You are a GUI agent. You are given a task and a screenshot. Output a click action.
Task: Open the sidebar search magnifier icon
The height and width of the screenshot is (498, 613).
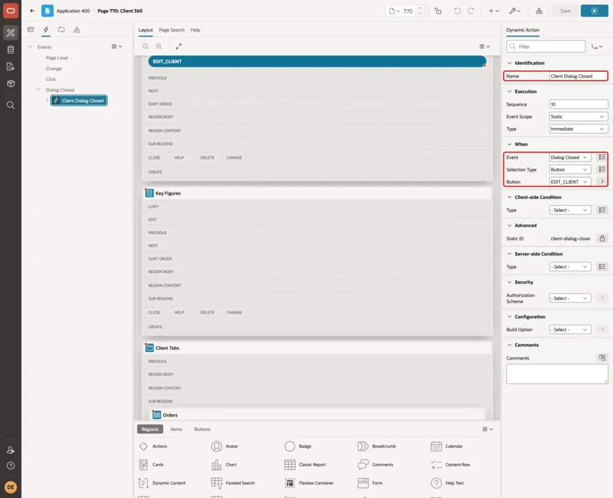tap(11, 105)
